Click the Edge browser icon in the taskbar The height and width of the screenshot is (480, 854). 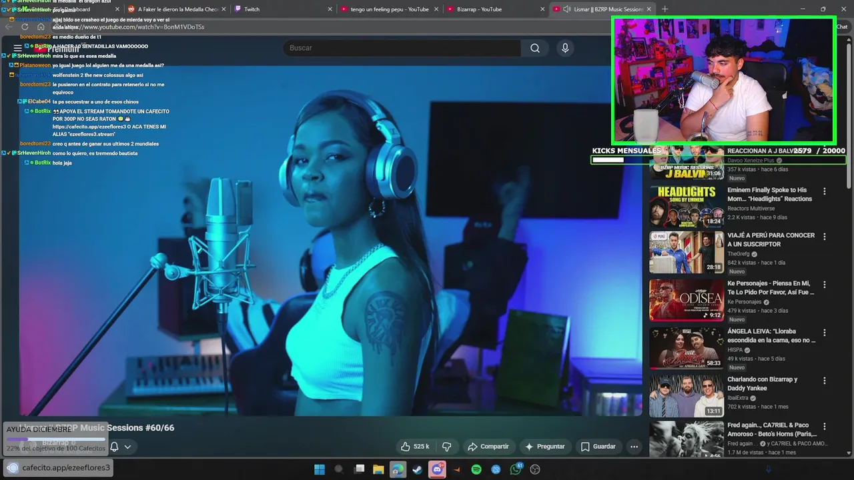(398, 469)
